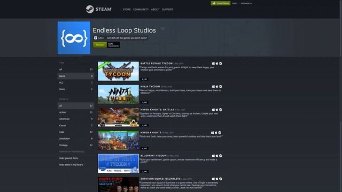Click the Apple icon on Ninja Tycoon row
This screenshot has height=192, width=342.
pos(217,86)
